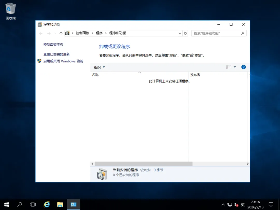The height and width of the screenshot is (210, 280).
Task: Open the Action Center notification icon
Action: click(271, 205)
